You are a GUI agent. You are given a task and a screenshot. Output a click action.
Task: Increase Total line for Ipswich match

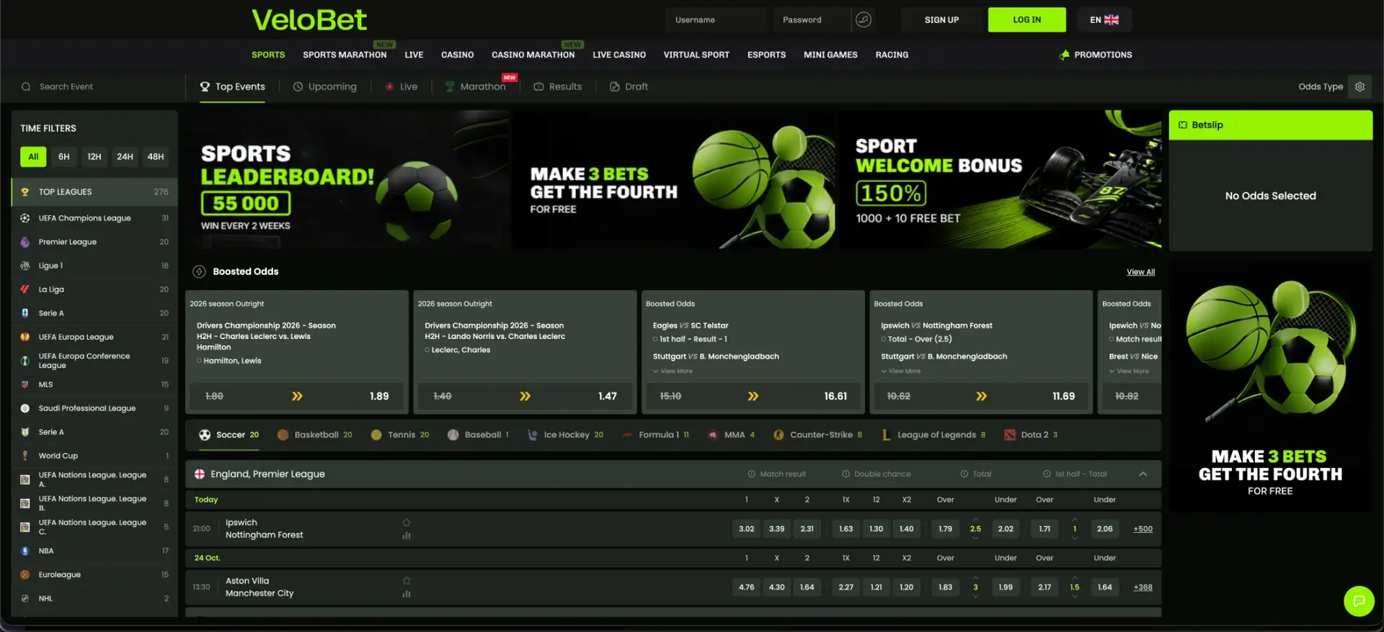(975, 519)
